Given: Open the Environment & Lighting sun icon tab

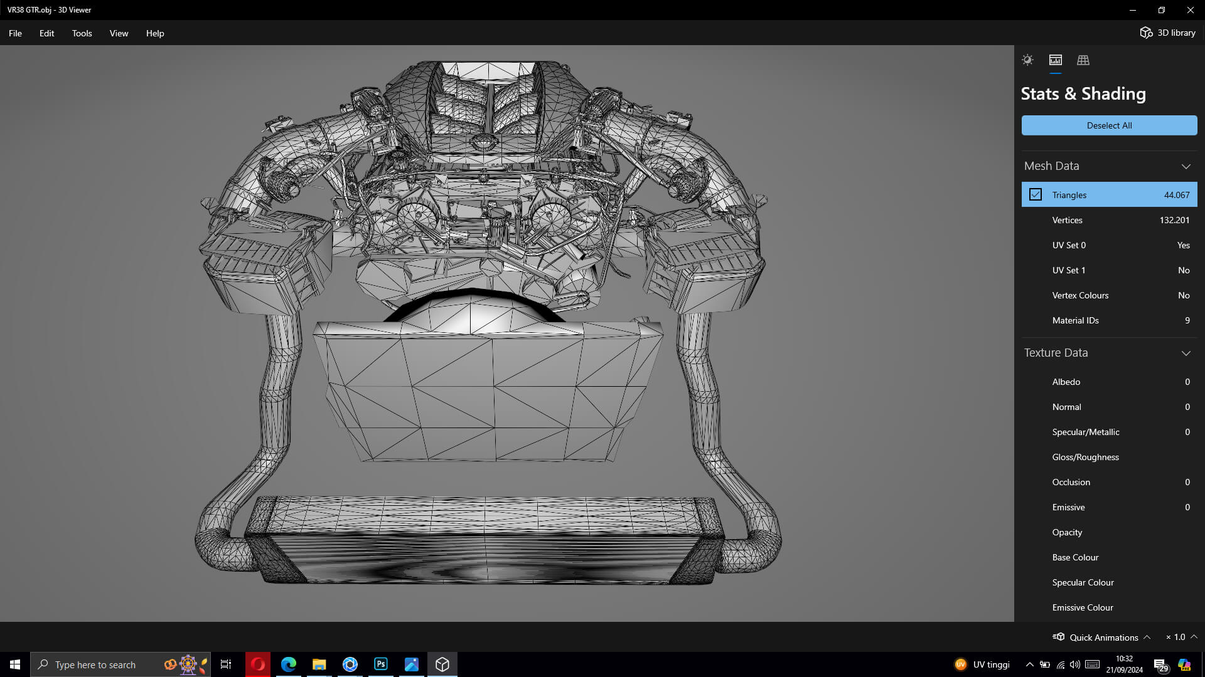Looking at the screenshot, I should (x=1027, y=60).
